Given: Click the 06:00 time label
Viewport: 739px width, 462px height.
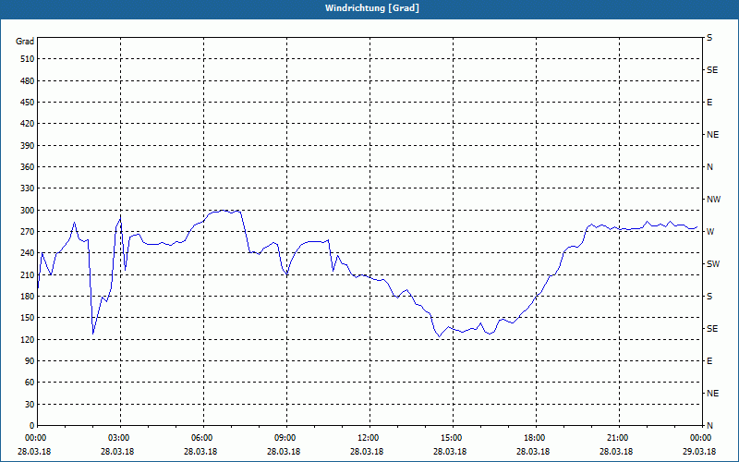Looking at the screenshot, I should pos(201,438).
